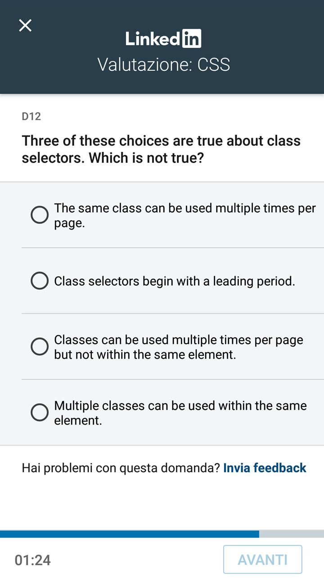Screen dimensions: 324x581
Task: Click the LinkedIn logo in the header
Action: [x=163, y=39]
